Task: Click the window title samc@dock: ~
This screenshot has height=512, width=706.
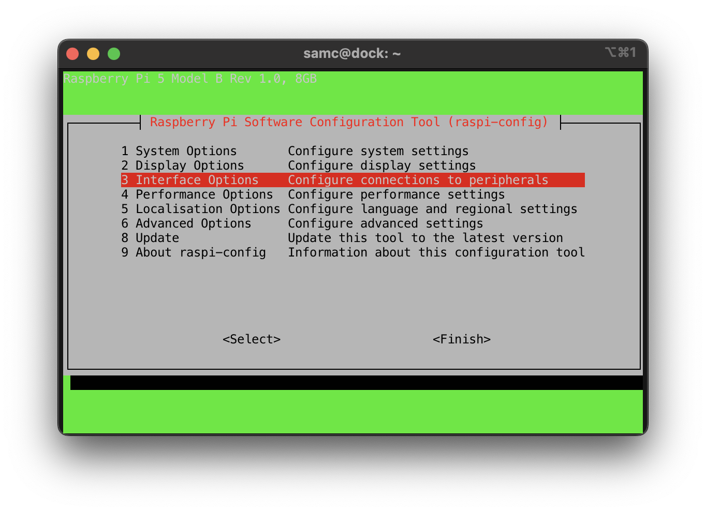Action: pos(352,53)
